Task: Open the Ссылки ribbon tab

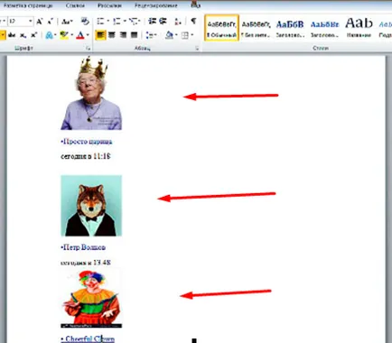Action: (x=75, y=5)
